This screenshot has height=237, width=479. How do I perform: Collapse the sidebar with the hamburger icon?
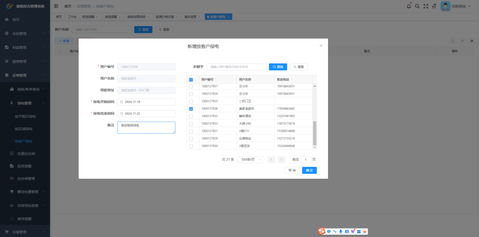click(56, 6)
